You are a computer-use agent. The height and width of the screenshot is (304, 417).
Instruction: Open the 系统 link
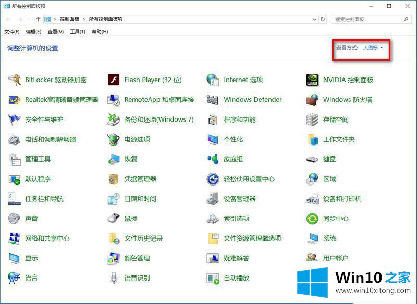(329, 239)
